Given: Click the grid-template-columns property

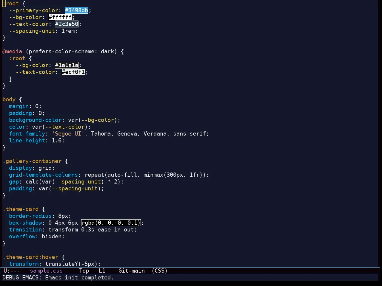Looking at the screenshot, I should (43, 175).
